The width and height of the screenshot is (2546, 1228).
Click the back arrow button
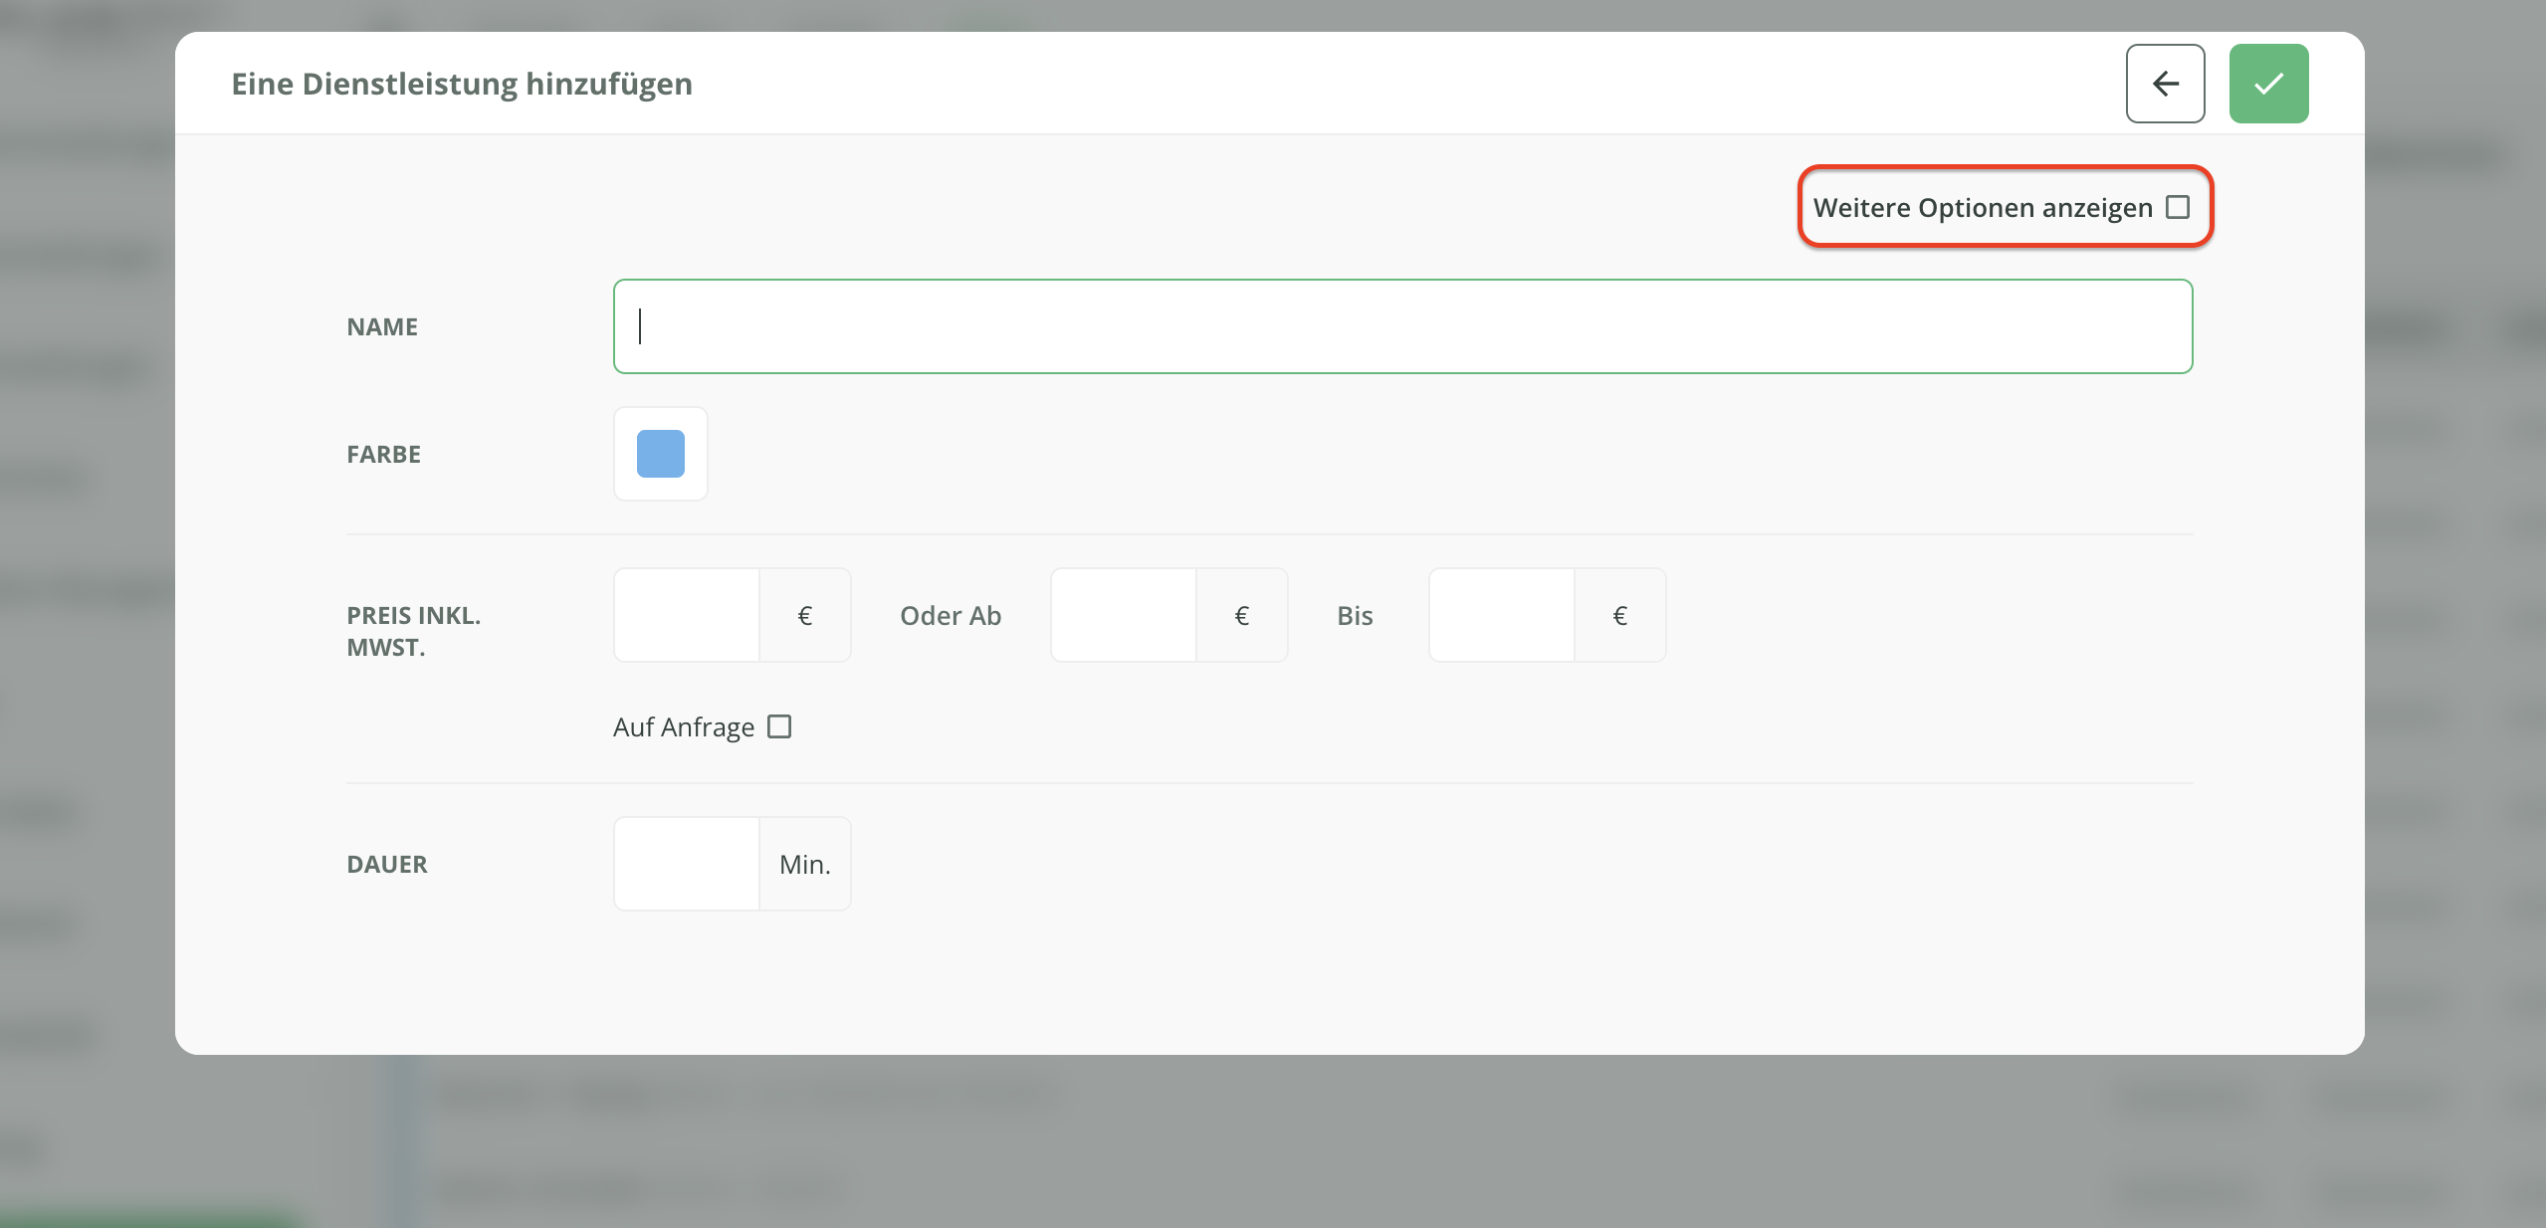click(2165, 84)
